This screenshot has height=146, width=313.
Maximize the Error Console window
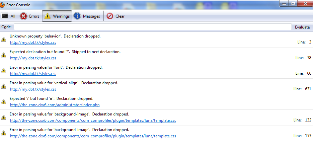click(x=293, y=4)
